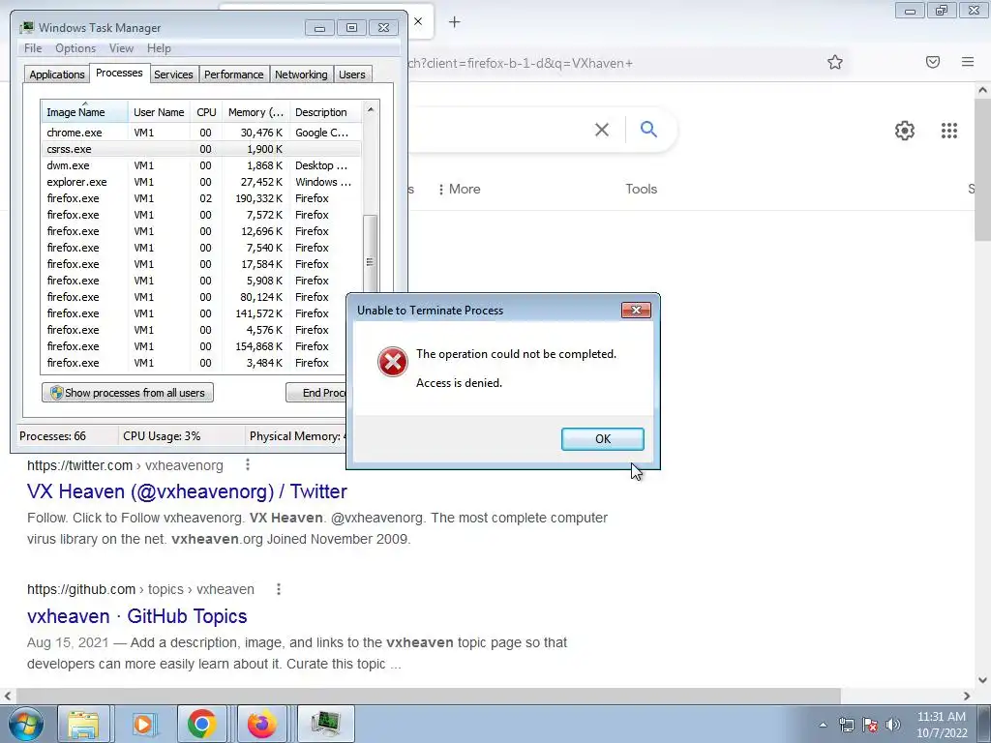991x743 pixels.
Task: Select firefox.exe using 154,868 K memory
Action: click(194, 346)
